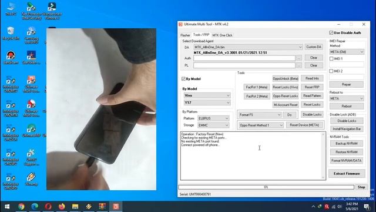Click the active Ultimate Multi Tool taskbar icon
This screenshot has width=376, height=212.
click(x=116, y=207)
